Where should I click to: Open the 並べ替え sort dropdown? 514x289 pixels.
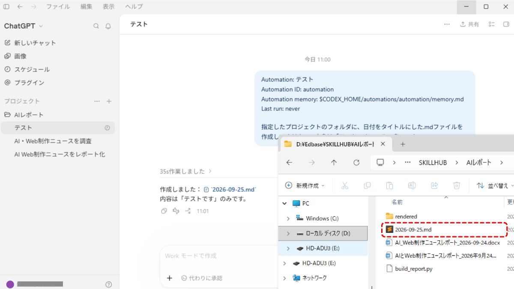point(495,185)
